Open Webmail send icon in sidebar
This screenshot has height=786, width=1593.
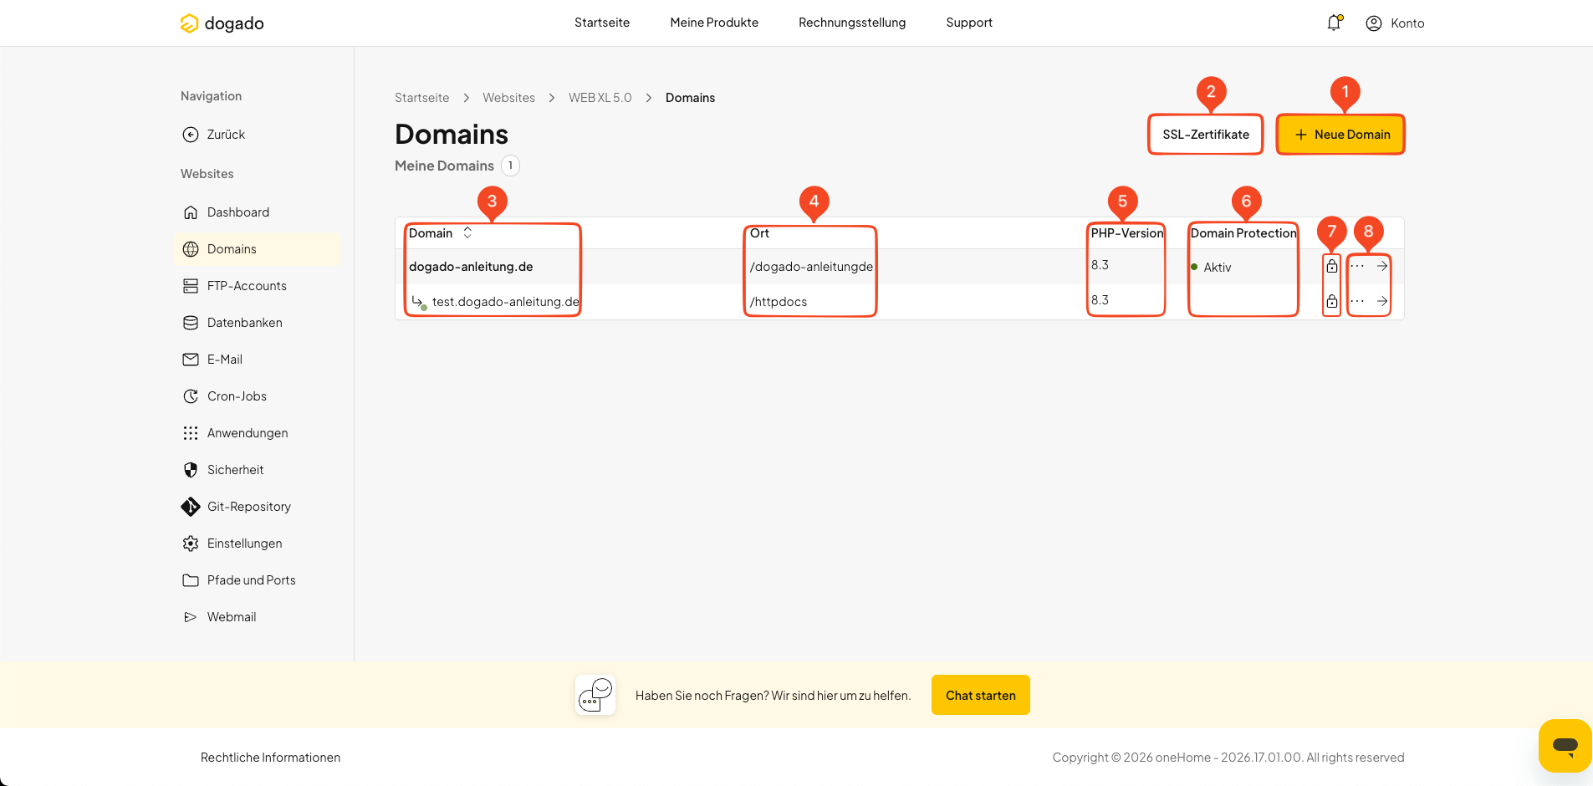[x=191, y=617]
